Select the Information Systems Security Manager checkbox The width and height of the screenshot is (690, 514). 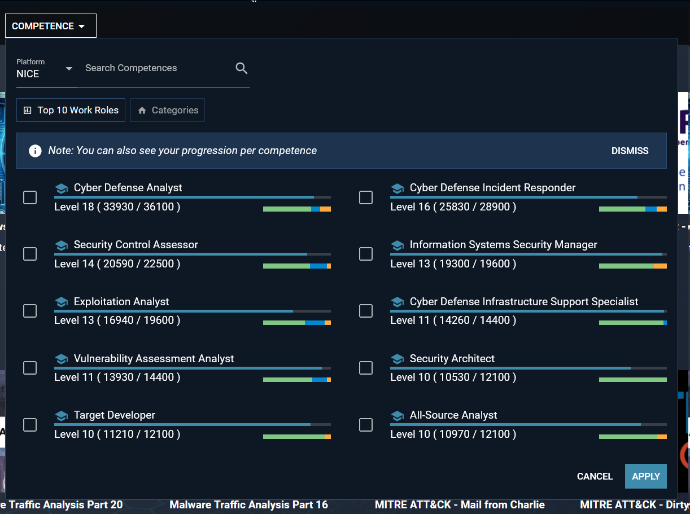coord(366,254)
